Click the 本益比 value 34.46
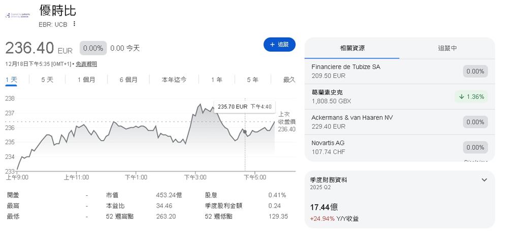 pos(164,206)
